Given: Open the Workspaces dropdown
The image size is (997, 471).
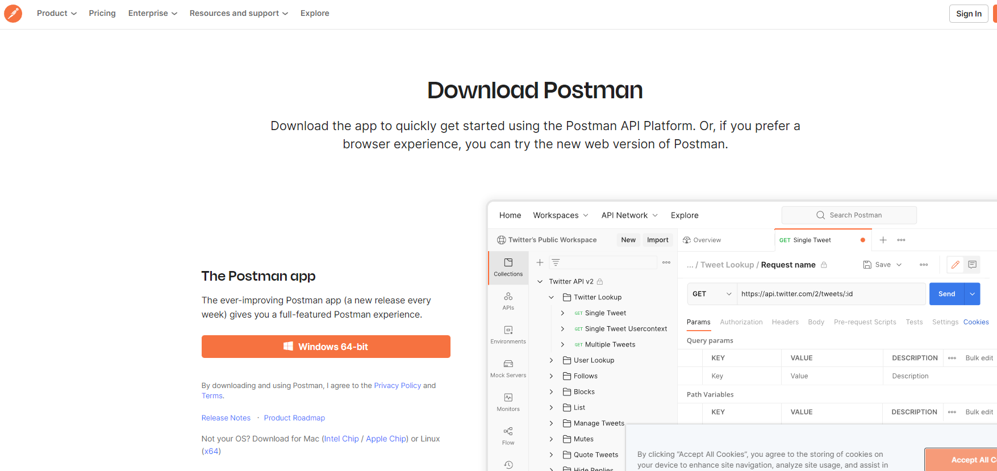Looking at the screenshot, I should point(561,215).
